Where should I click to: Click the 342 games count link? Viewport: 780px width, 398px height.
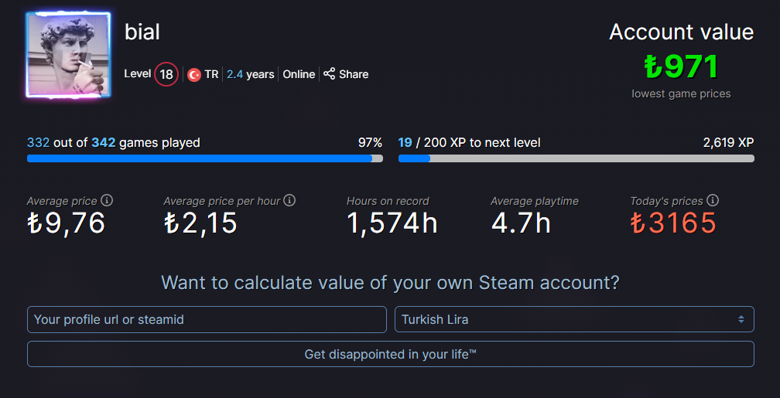(x=104, y=142)
